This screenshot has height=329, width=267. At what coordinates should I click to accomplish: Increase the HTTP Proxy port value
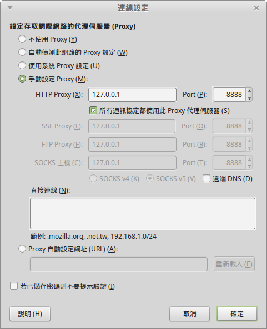[249, 91]
